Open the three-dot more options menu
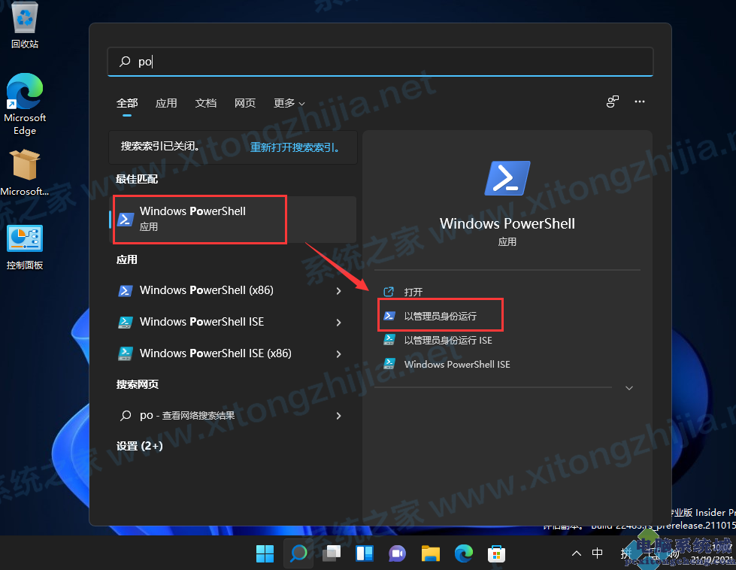This screenshot has height=570, width=736. [639, 102]
